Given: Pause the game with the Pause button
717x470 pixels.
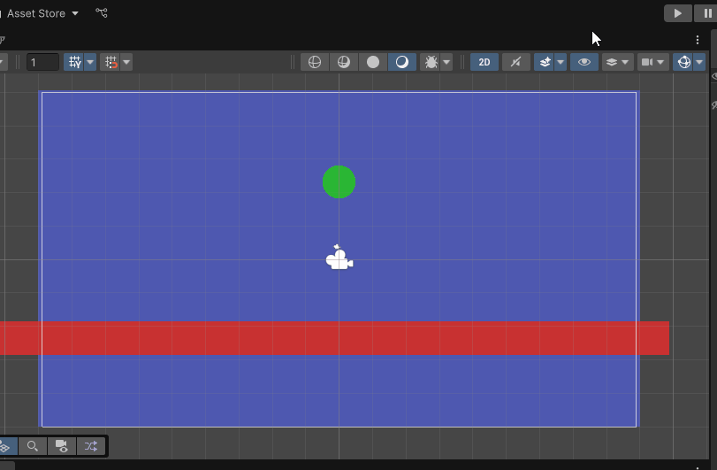Looking at the screenshot, I should pyautogui.click(x=707, y=13).
